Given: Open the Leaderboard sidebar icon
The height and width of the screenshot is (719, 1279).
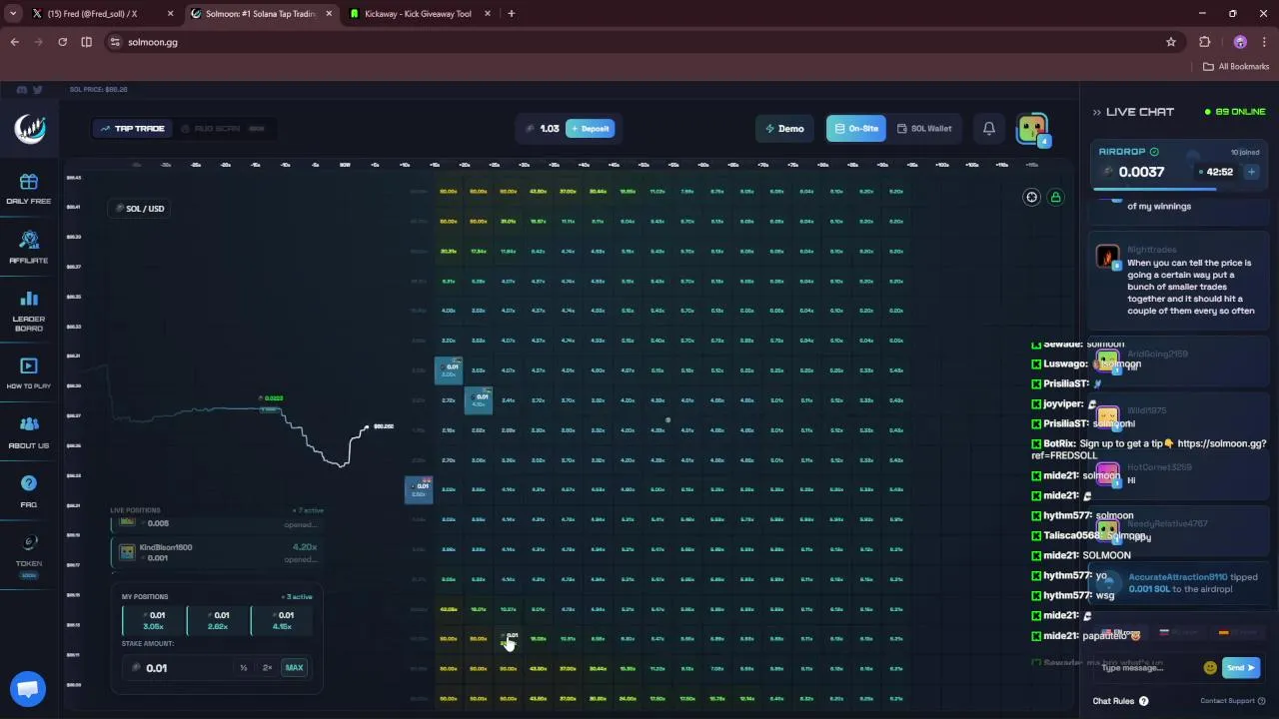Looking at the screenshot, I should (29, 299).
